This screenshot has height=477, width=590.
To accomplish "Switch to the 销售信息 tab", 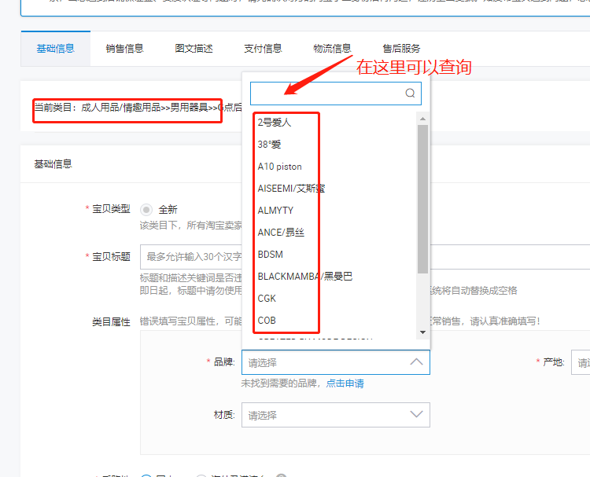I will pos(124,49).
